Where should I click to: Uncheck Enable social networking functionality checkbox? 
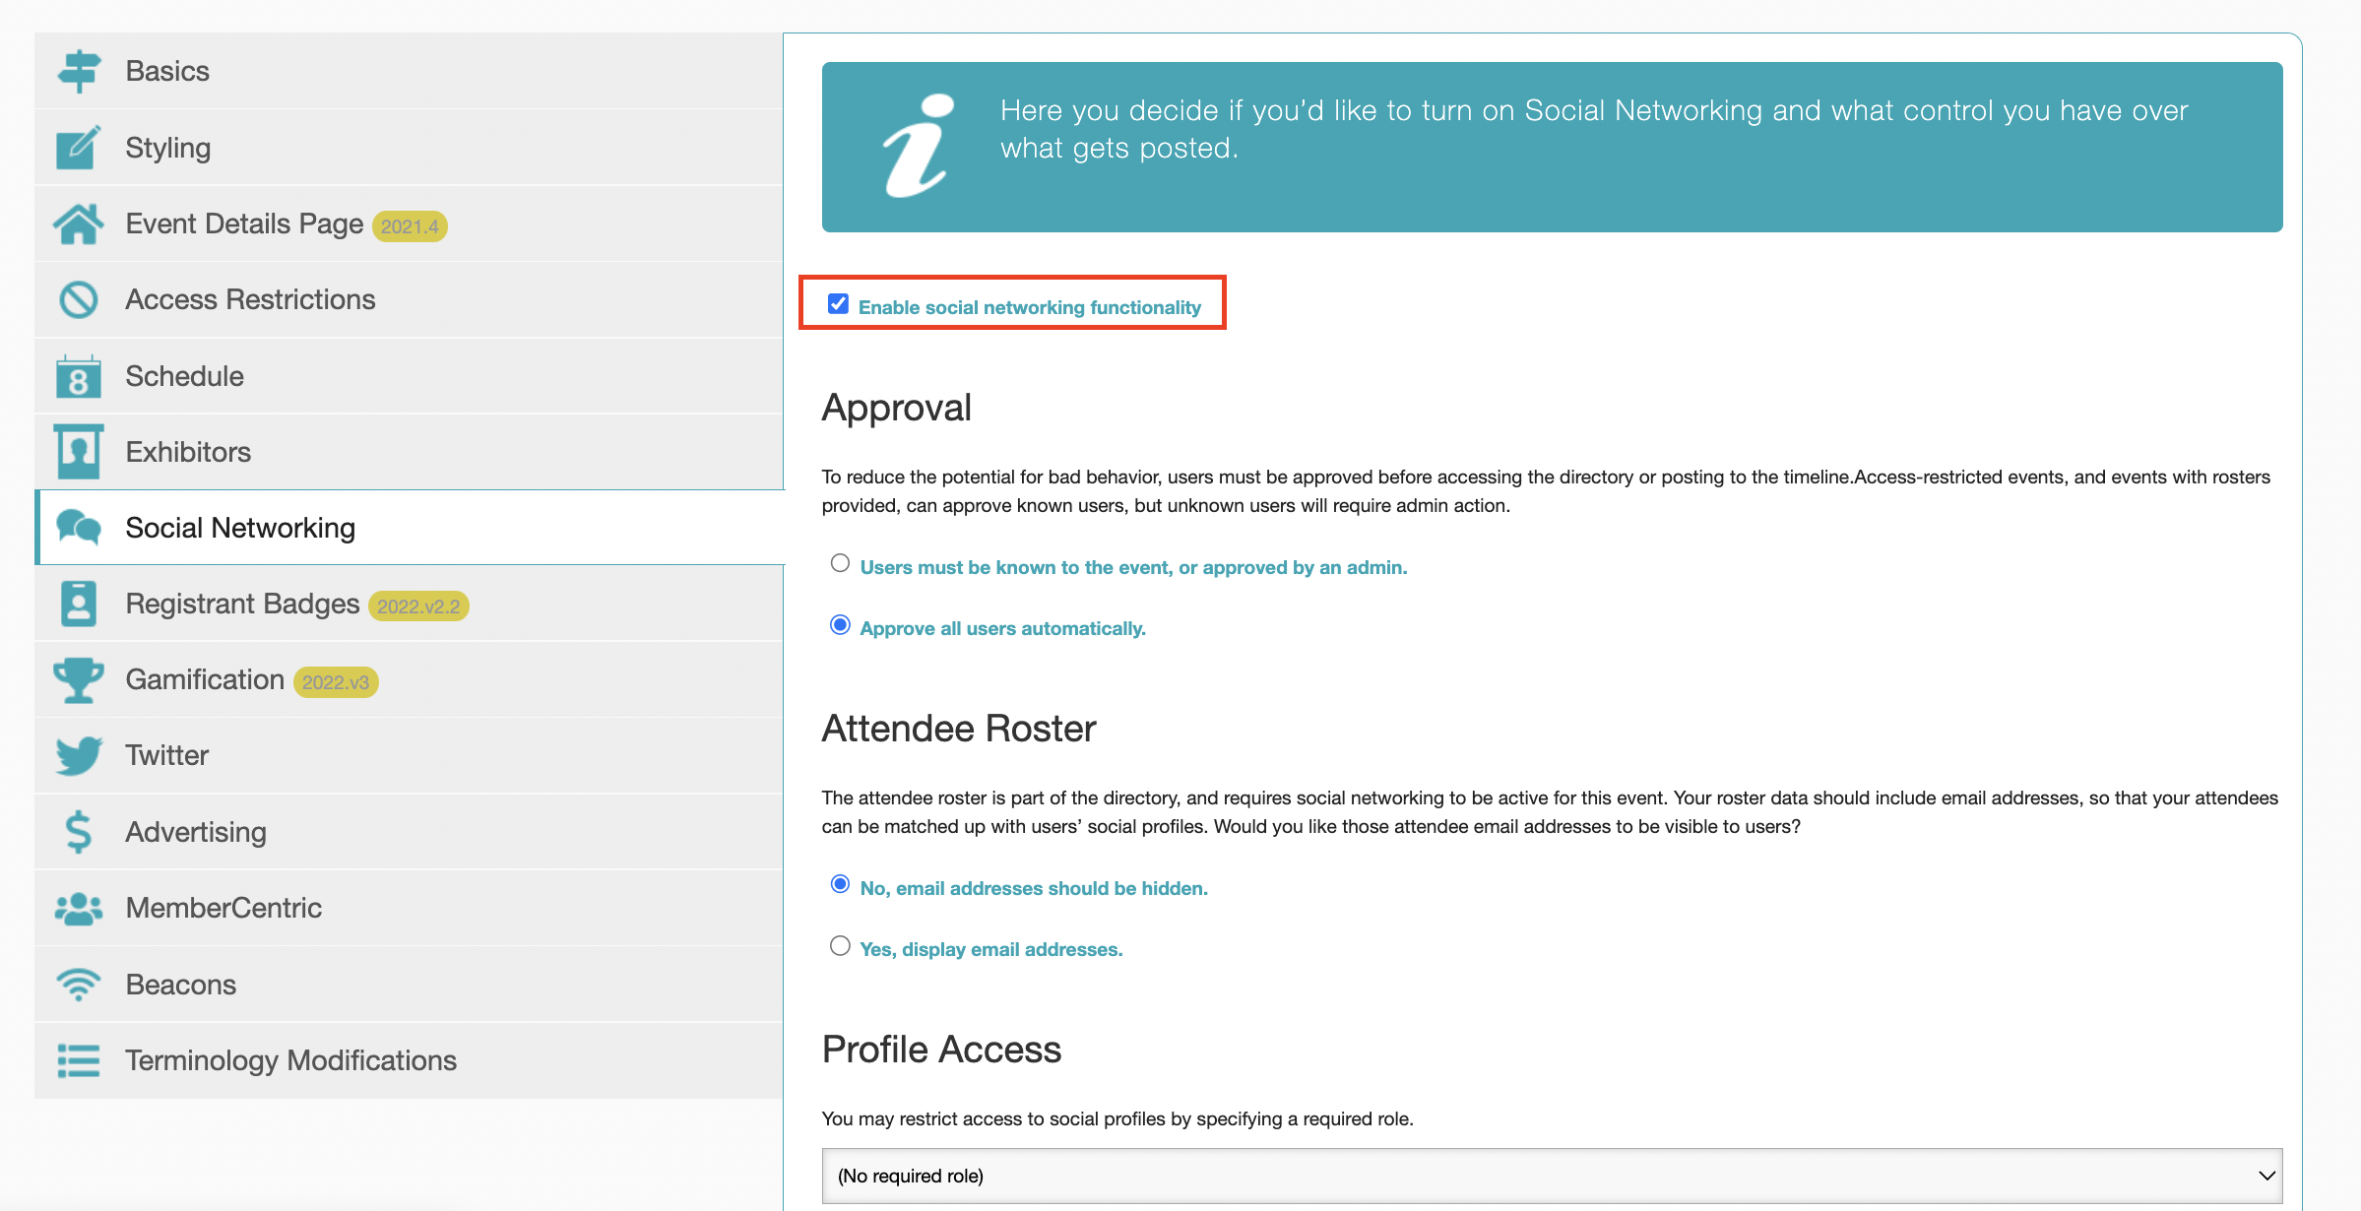click(x=838, y=304)
